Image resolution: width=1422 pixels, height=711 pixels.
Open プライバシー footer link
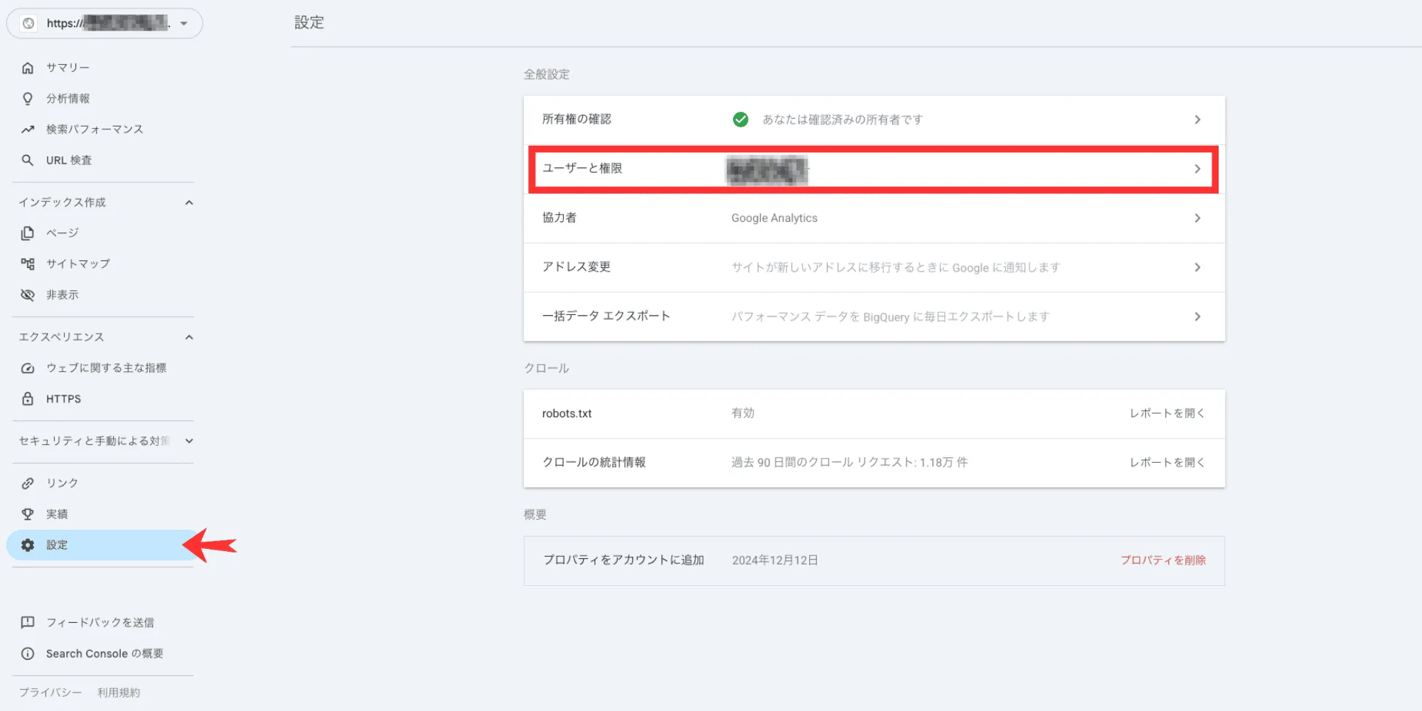click(x=50, y=693)
